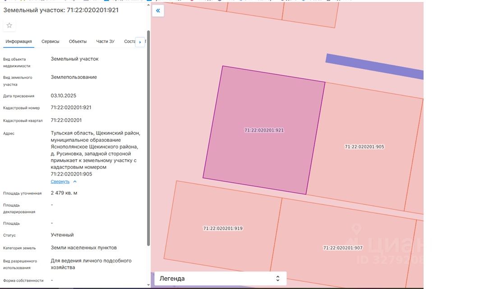484x289 pixels.
Task: Expand the Легенда dropdown
Action: (221, 279)
